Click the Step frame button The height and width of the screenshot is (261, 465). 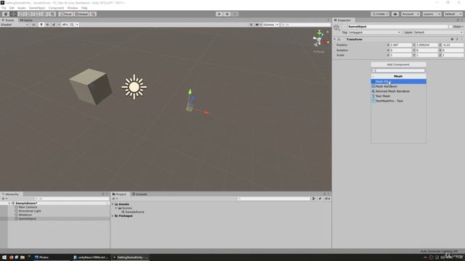coord(235,14)
